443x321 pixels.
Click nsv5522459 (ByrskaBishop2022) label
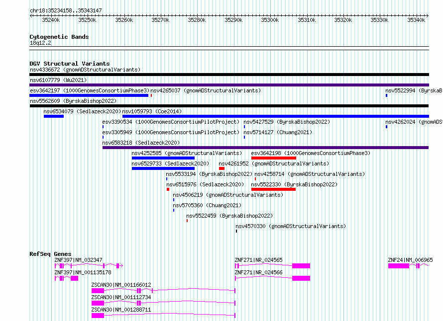click(229, 216)
